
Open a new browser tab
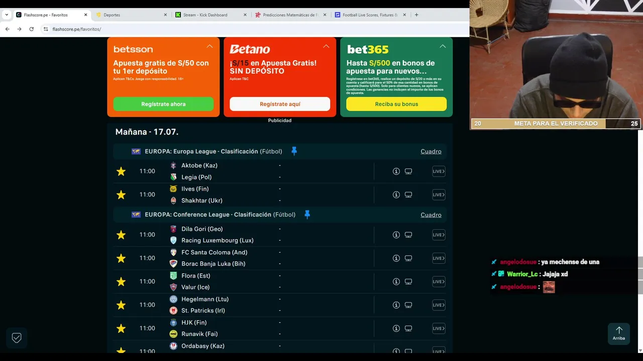[x=416, y=15]
